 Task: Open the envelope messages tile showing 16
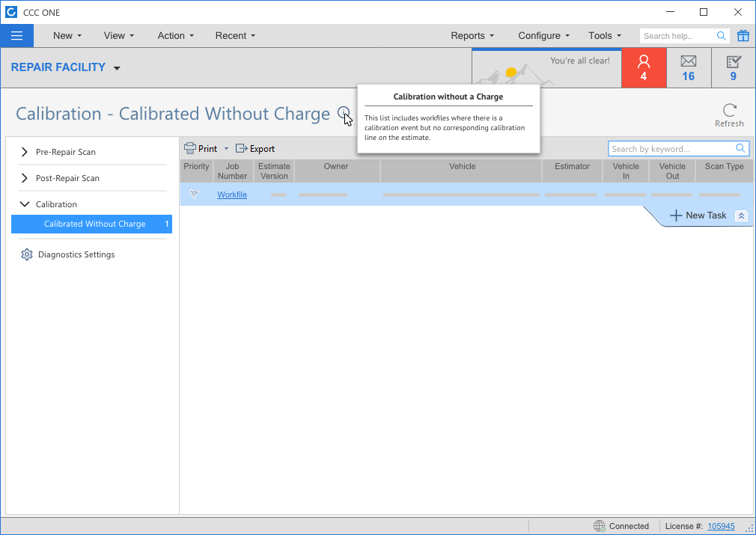(x=689, y=68)
